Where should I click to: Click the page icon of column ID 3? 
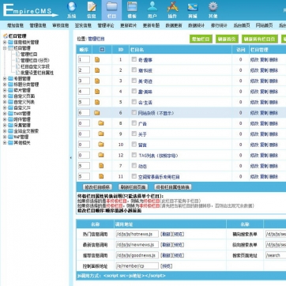click(97, 81)
